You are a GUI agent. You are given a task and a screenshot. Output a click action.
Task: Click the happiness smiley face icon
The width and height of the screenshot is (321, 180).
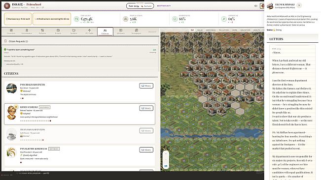pos(175,19)
